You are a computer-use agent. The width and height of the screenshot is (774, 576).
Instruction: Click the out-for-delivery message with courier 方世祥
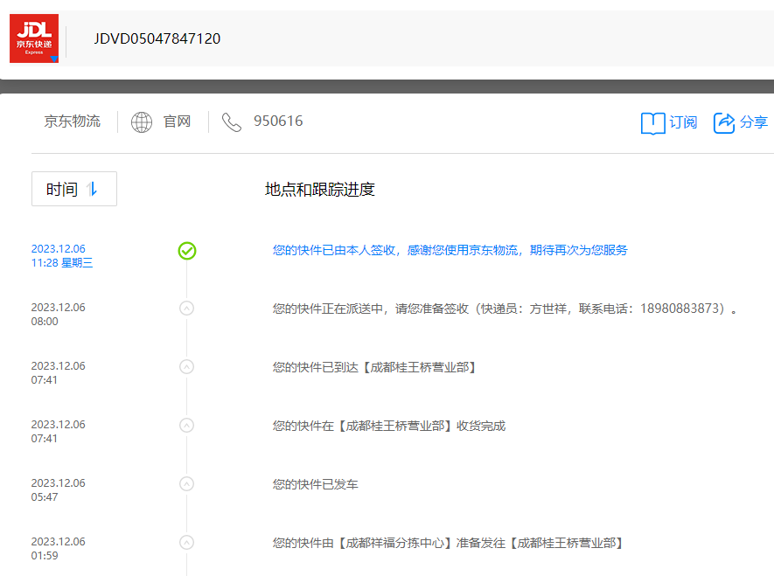505,309
